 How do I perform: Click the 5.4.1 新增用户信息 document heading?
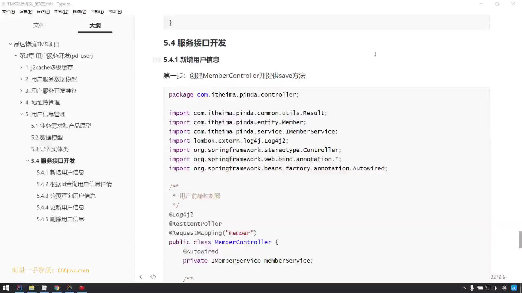pyautogui.click(x=191, y=60)
